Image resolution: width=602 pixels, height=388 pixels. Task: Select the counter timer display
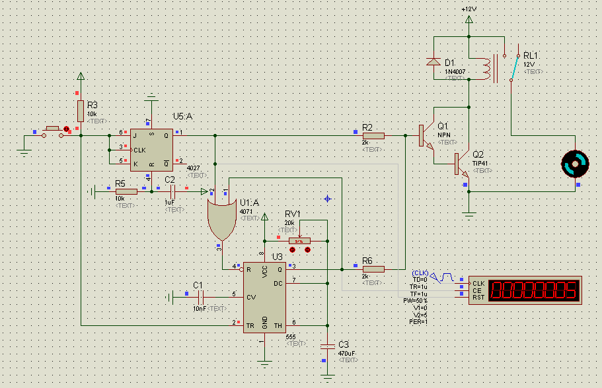[525, 290]
